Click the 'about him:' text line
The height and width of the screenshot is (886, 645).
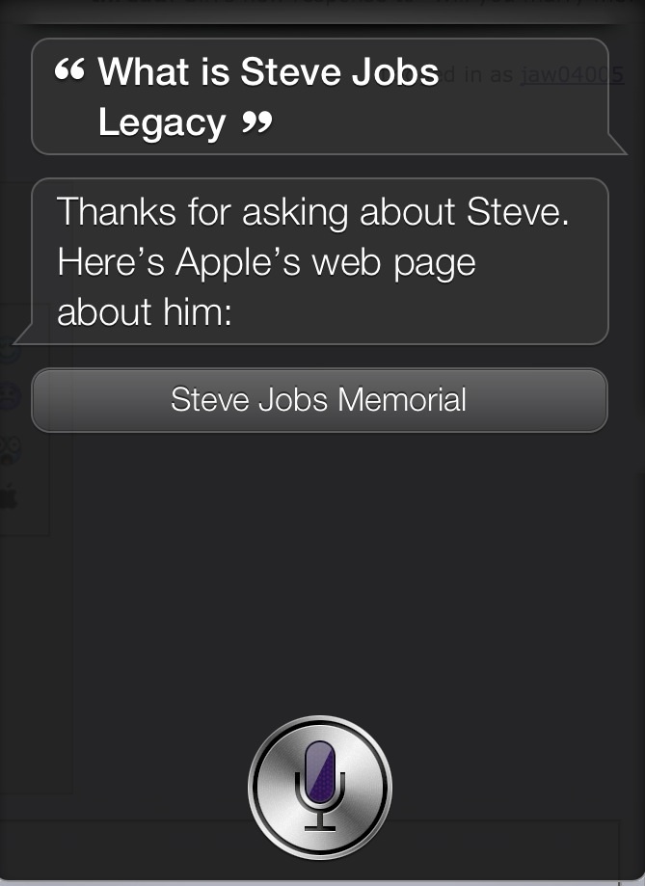tap(145, 312)
